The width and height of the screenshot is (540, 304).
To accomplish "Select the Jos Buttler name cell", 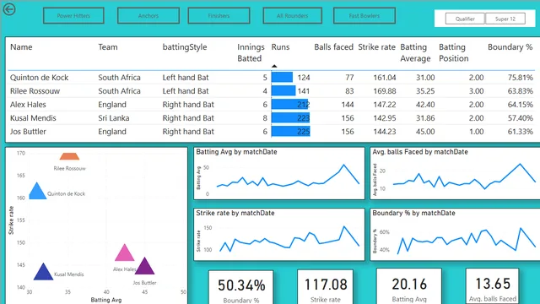I will coord(28,132).
